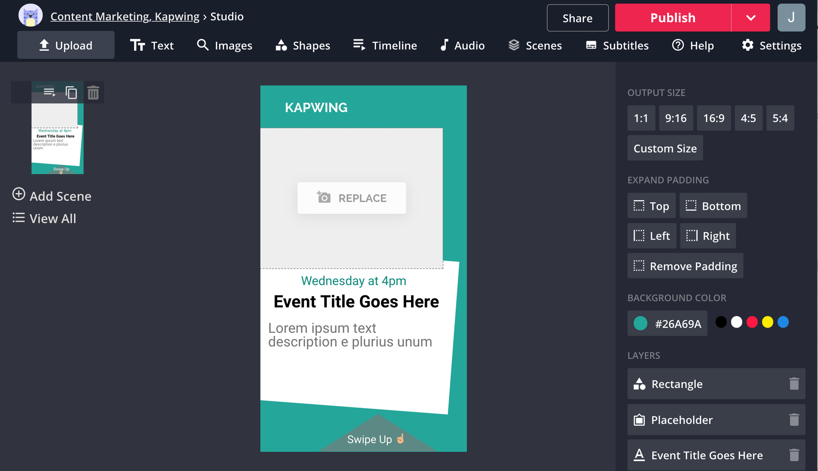Click the REPLACE image placeholder button

point(352,198)
